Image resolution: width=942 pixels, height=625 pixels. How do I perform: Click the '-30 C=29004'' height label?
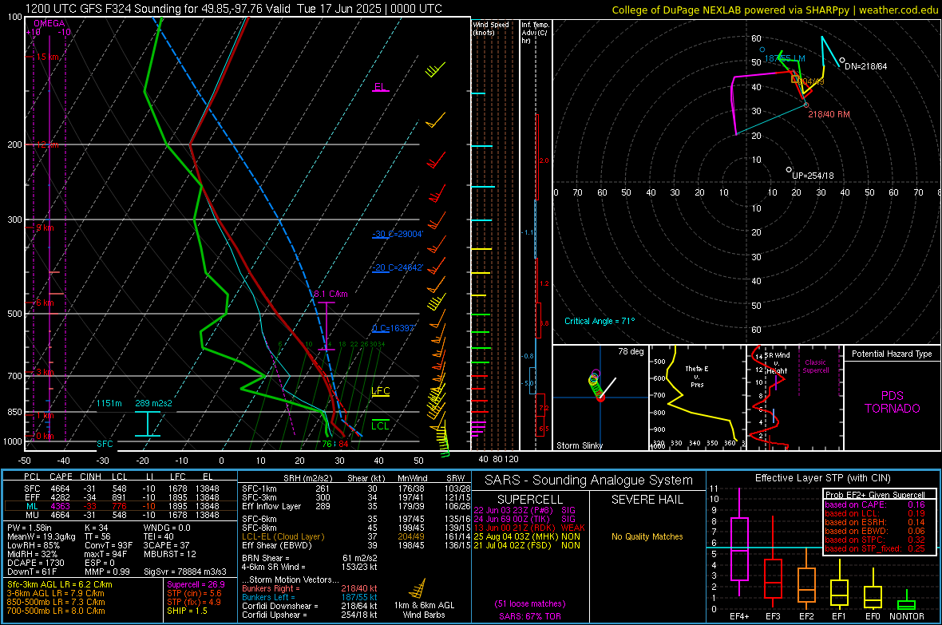(398, 235)
